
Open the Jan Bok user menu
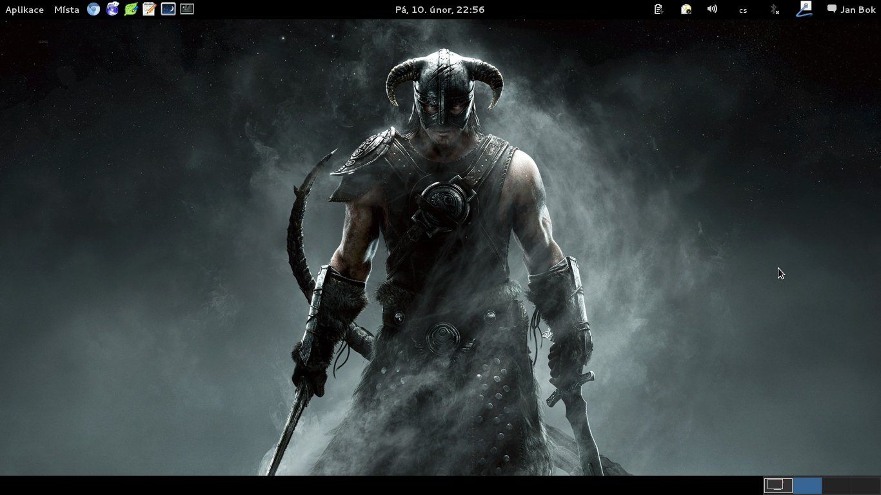pos(851,10)
